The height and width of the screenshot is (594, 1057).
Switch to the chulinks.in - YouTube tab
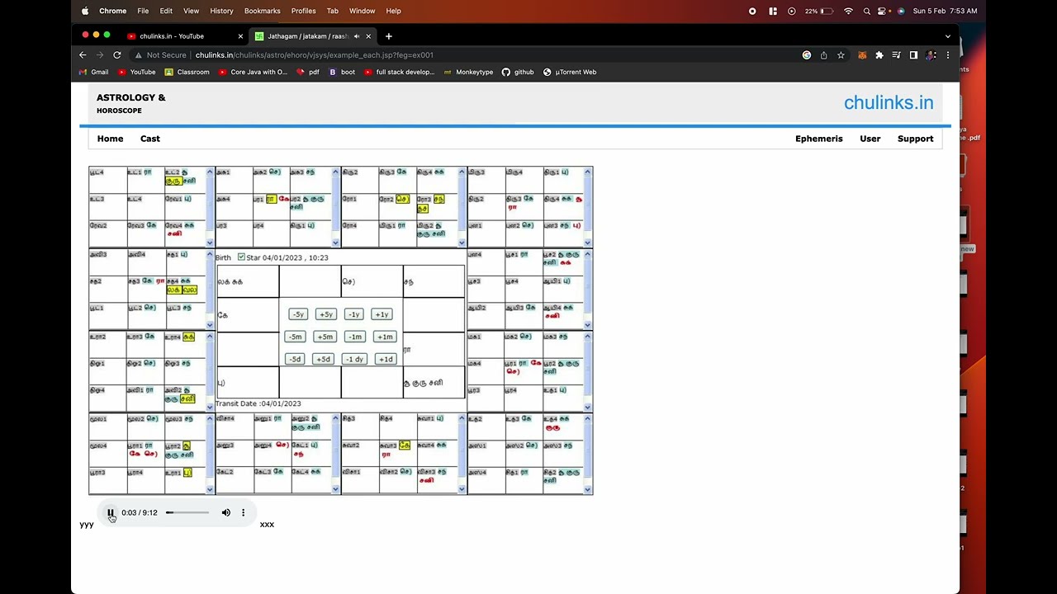click(182, 36)
